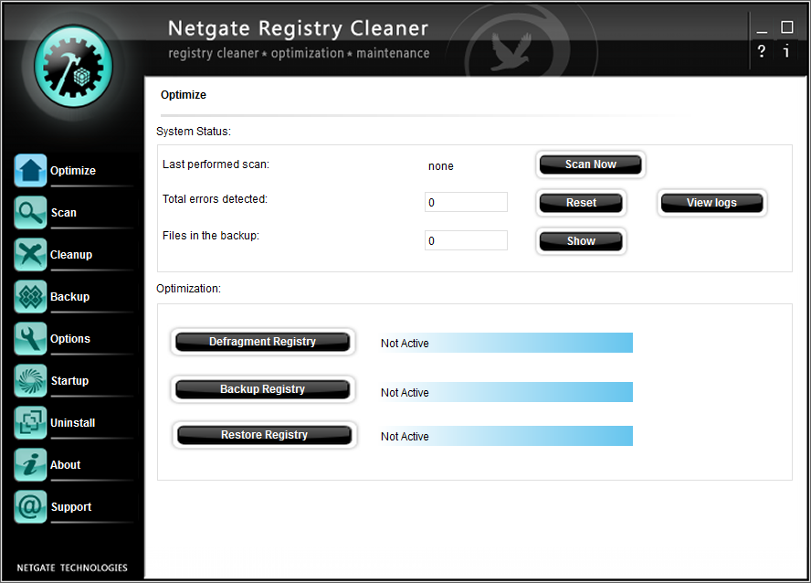The image size is (811, 583).
Task: Click the Defragment Registry button
Action: coord(263,342)
